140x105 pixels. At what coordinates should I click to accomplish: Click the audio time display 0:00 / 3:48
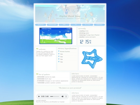point(45,96)
